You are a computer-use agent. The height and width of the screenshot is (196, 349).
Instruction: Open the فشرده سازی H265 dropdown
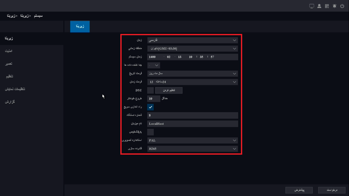tap(193, 149)
